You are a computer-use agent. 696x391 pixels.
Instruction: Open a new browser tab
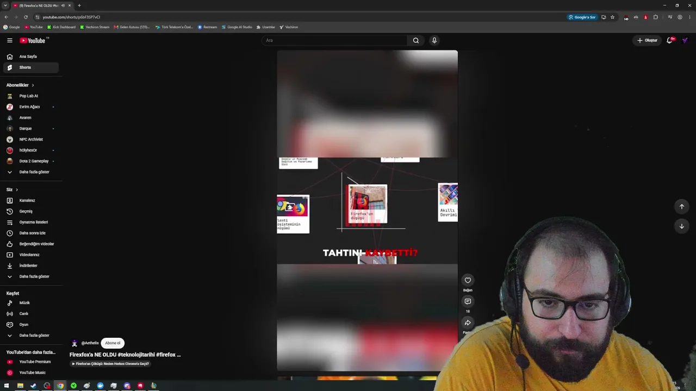(x=79, y=5)
